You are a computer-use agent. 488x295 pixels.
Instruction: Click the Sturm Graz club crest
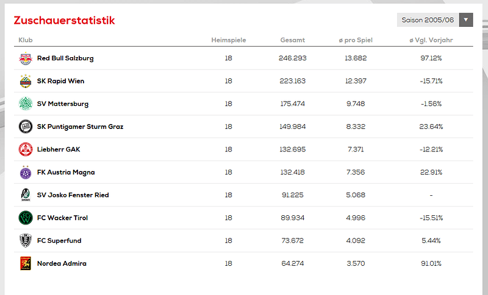(x=26, y=127)
